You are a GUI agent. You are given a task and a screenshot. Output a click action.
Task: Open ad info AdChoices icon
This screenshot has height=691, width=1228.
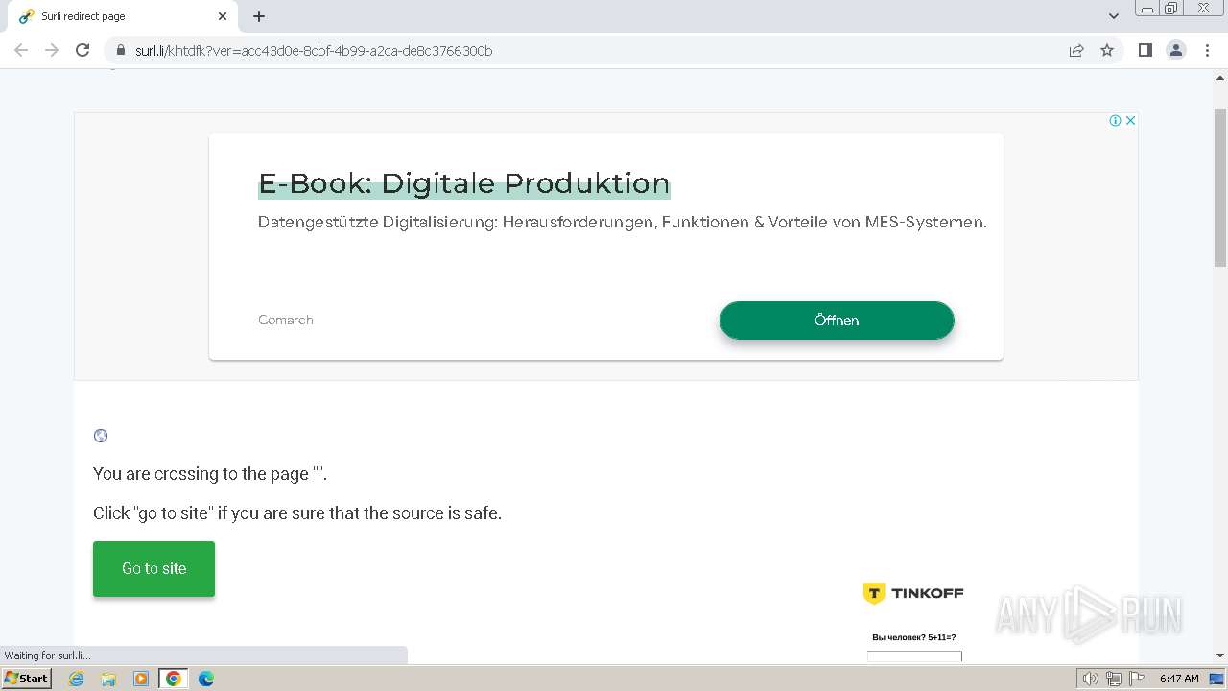click(x=1115, y=120)
